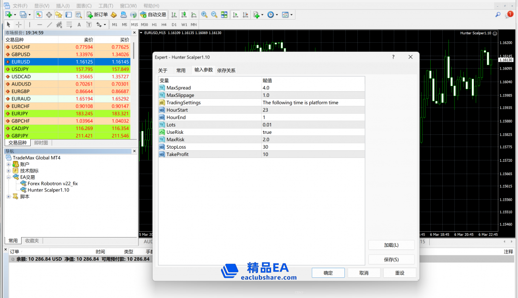
Task: Click the zoom in magnifier icon
Action: (x=204, y=15)
